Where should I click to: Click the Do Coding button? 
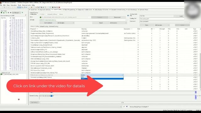click(x=34, y=102)
